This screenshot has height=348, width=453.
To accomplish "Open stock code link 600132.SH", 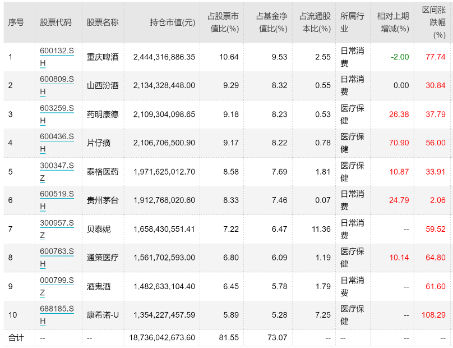I will click(x=57, y=57).
